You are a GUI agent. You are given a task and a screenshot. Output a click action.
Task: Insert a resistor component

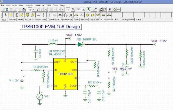coord(38,15)
